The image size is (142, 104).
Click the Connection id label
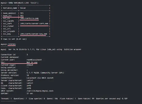tap(8, 54)
